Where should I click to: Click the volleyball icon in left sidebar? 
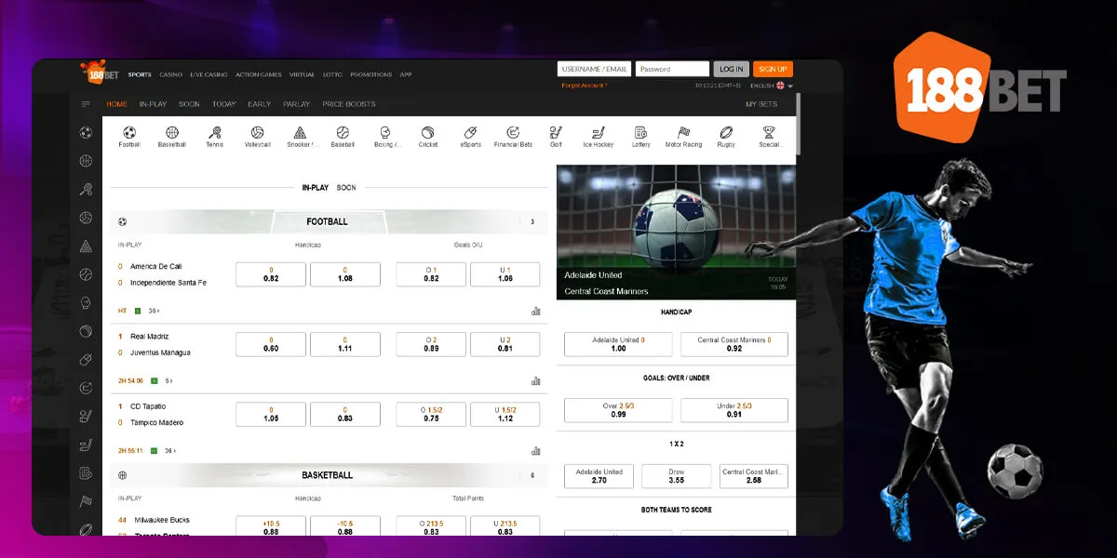click(x=86, y=218)
